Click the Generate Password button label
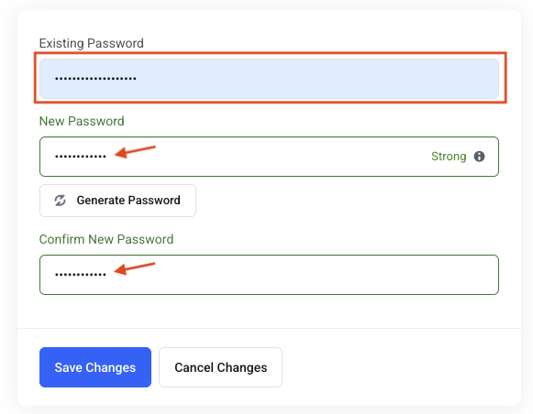The height and width of the screenshot is (414, 533). [128, 201]
